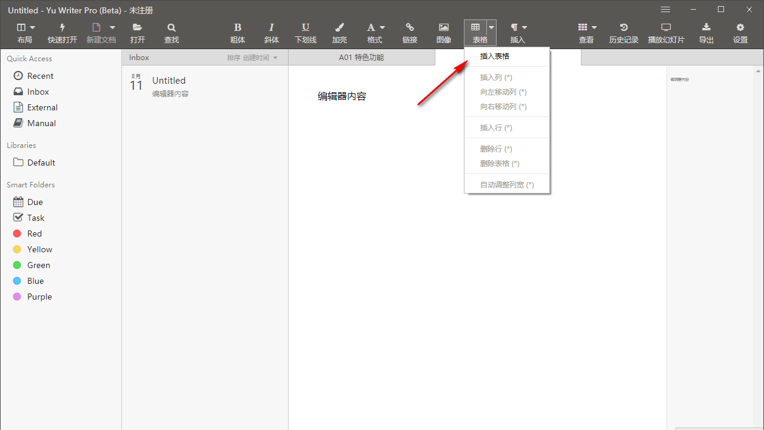This screenshot has height=430, width=764.
Task: Choose 删除表格 (*) menu entry
Action: (507, 164)
